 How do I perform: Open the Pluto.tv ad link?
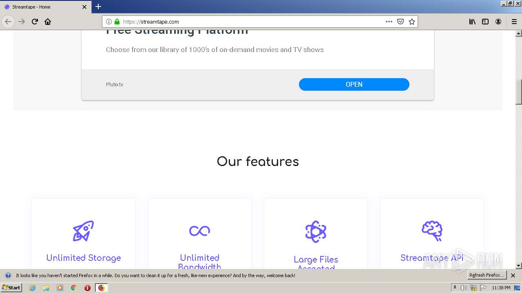(x=115, y=84)
